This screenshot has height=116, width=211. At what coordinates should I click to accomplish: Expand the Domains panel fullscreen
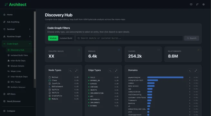click(196, 71)
